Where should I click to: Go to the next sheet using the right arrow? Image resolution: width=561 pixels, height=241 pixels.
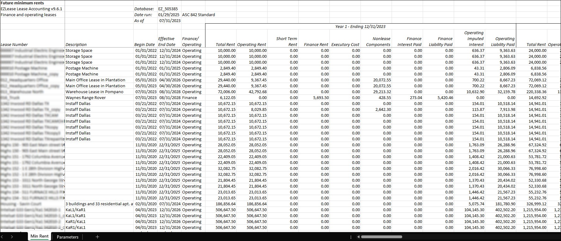tap(12, 237)
